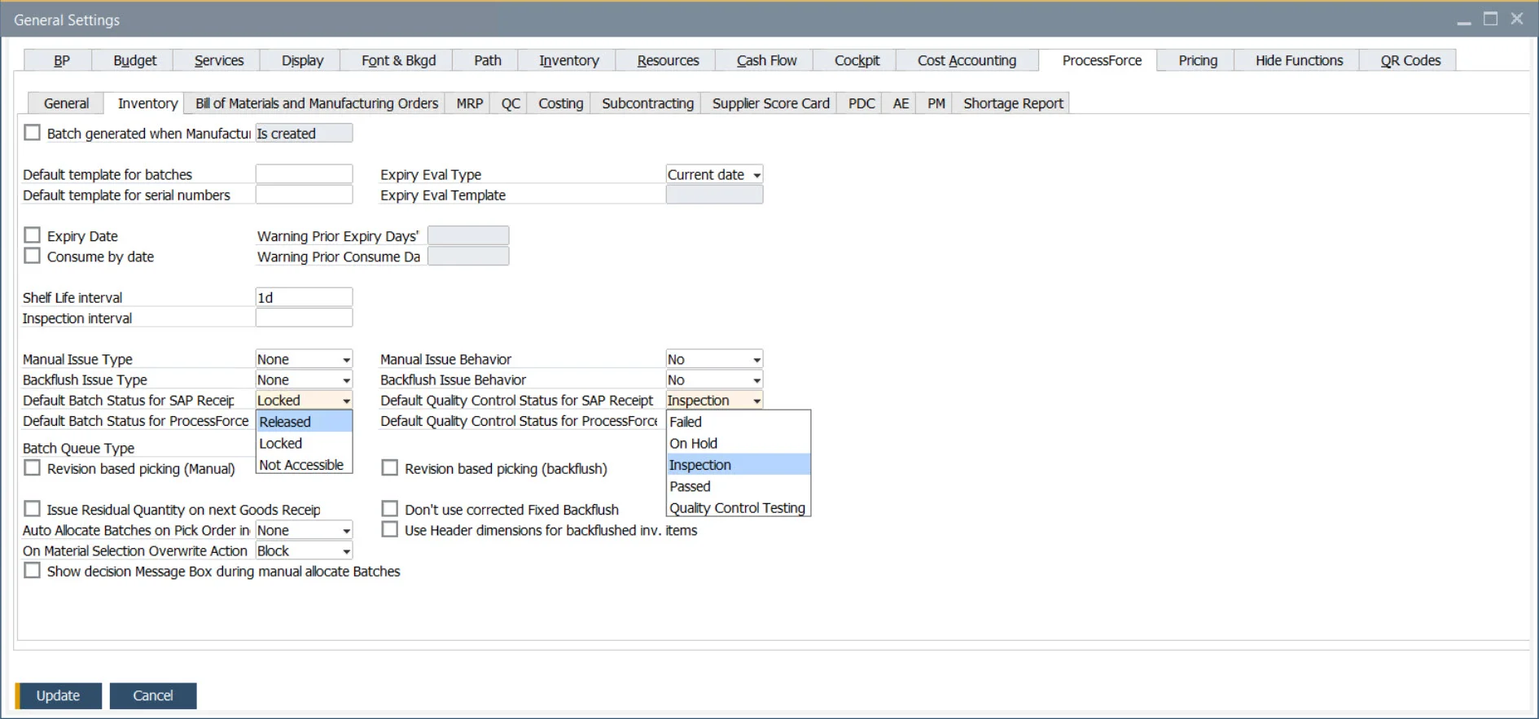Open the Supplier Score Card sub-tab

[x=770, y=103]
